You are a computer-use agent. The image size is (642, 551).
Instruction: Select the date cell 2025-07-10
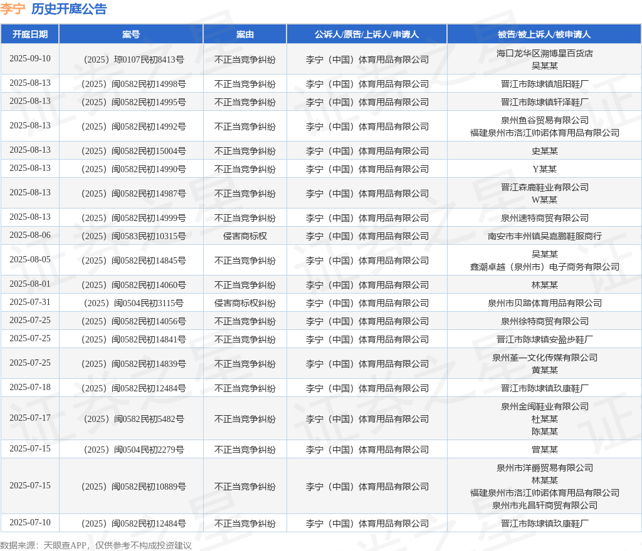(x=30, y=522)
